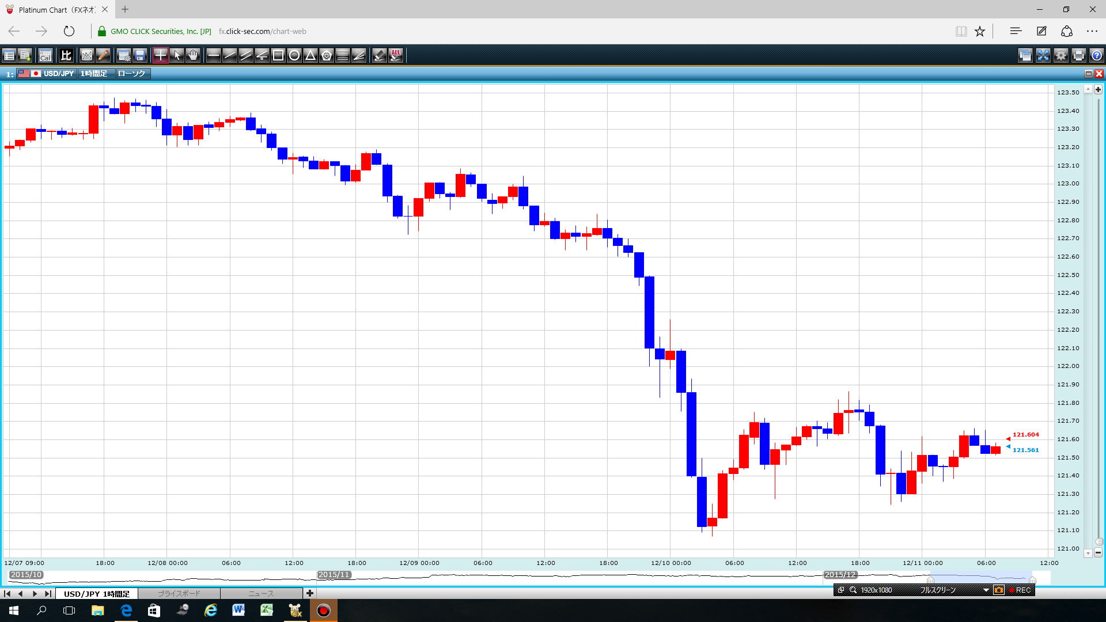The height and width of the screenshot is (622, 1106).
Task: Click the save chart floppy icon
Action: [140, 55]
